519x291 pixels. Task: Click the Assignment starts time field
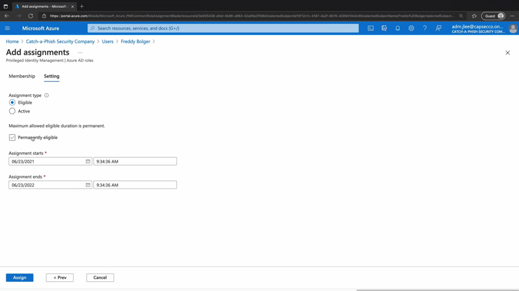click(x=135, y=161)
